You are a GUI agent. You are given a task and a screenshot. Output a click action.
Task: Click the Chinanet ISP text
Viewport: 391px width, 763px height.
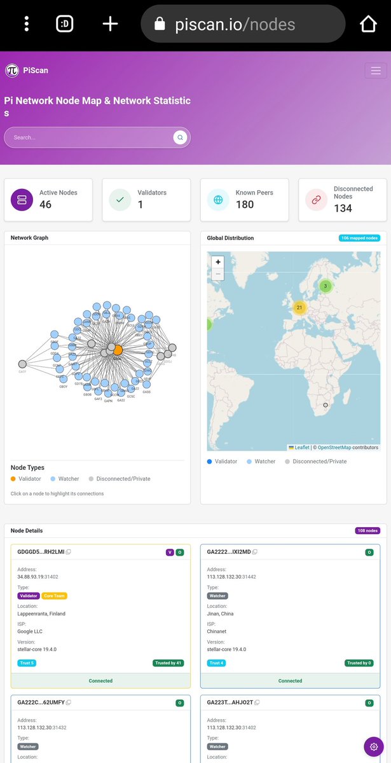pos(217,632)
